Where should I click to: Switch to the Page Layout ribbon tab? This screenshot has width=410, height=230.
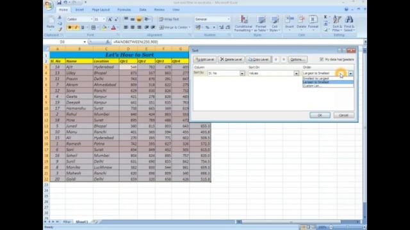coord(101,10)
